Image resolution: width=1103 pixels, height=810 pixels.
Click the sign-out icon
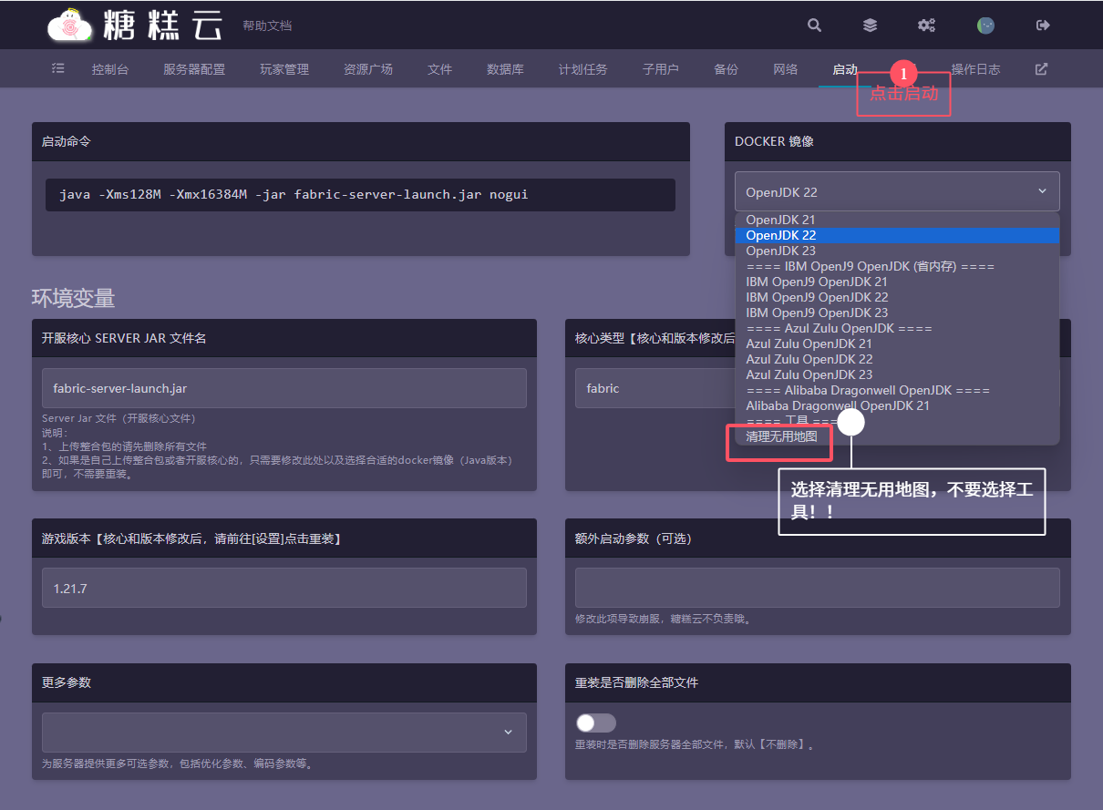point(1044,26)
